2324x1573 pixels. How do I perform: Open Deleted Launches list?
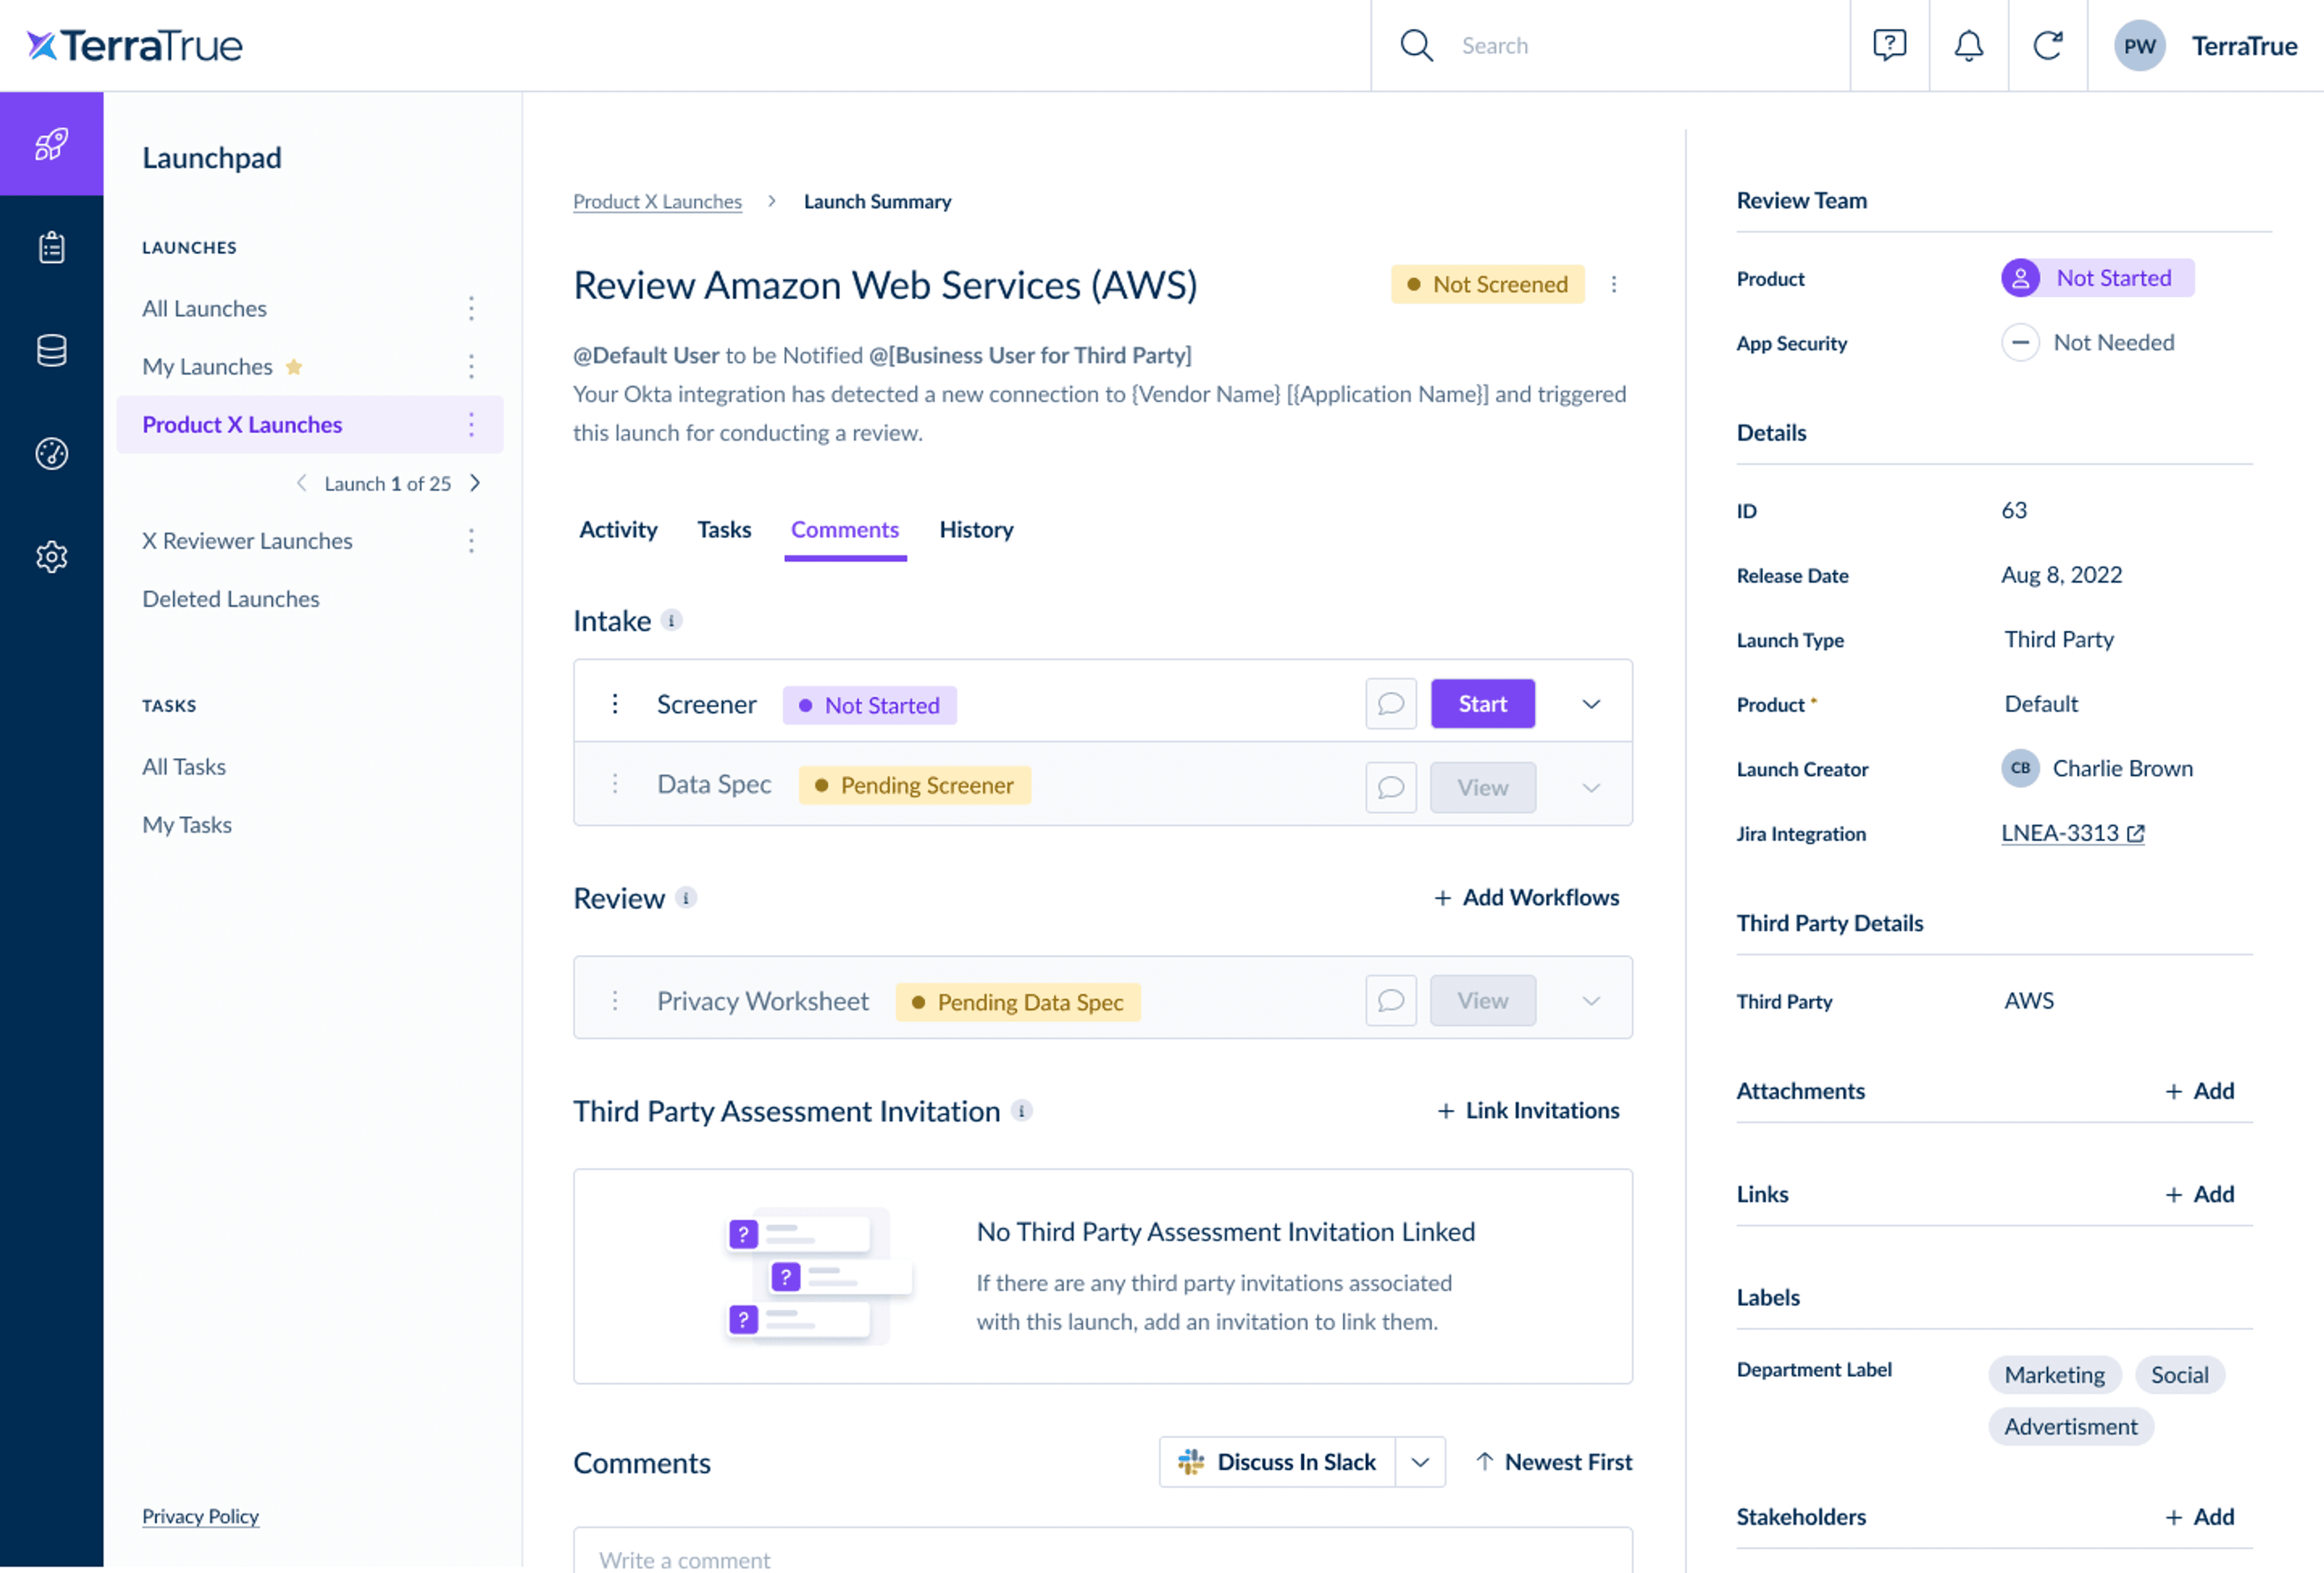[x=231, y=598]
